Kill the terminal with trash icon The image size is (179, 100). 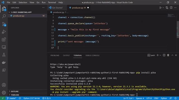point(168,55)
